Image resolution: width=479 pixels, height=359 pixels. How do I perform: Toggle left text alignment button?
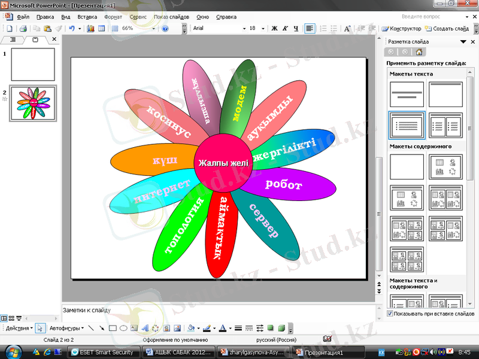[310, 28]
